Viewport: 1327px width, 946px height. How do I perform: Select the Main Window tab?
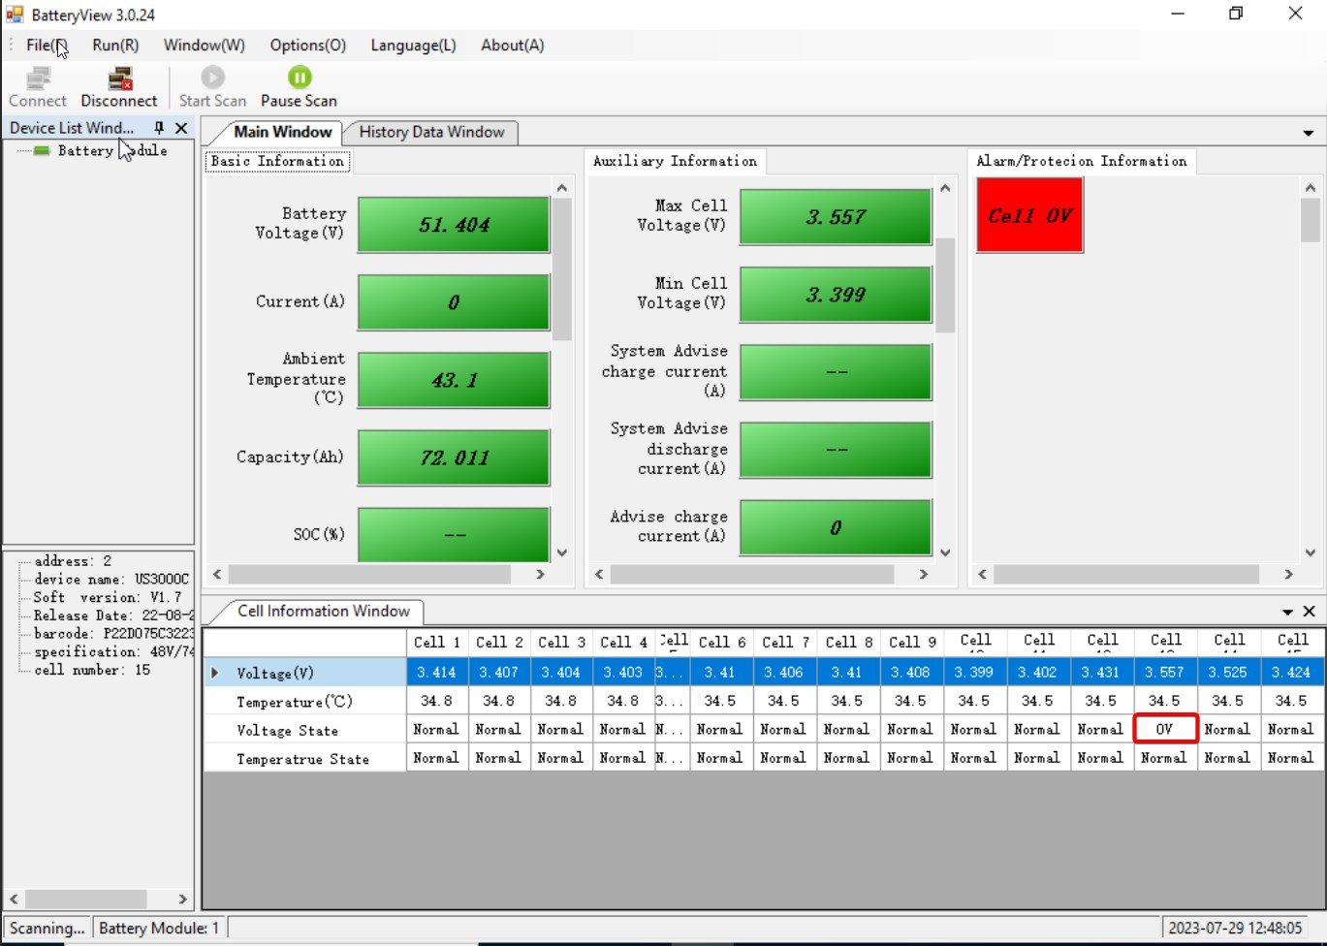coord(282,132)
